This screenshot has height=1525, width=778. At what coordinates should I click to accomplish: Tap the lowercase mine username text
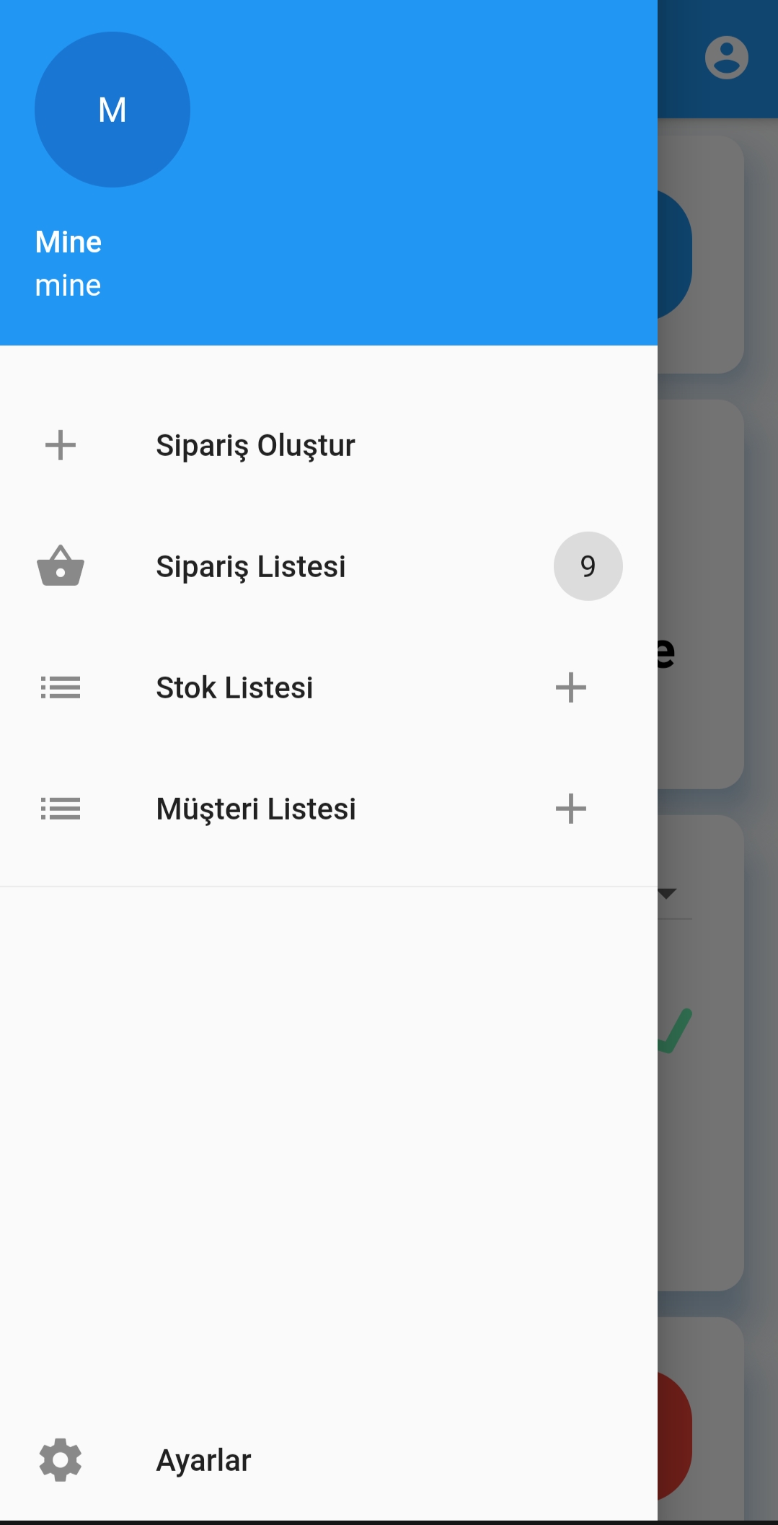pos(68,286)
